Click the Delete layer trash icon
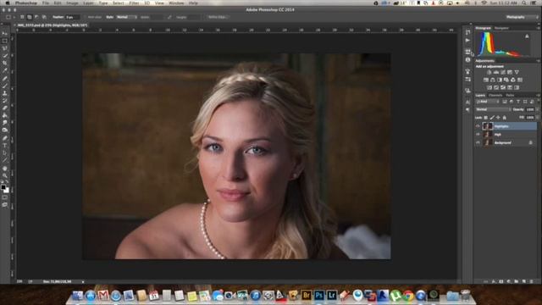542x305 pixels. pyautogui.click(x=531, y=281)
